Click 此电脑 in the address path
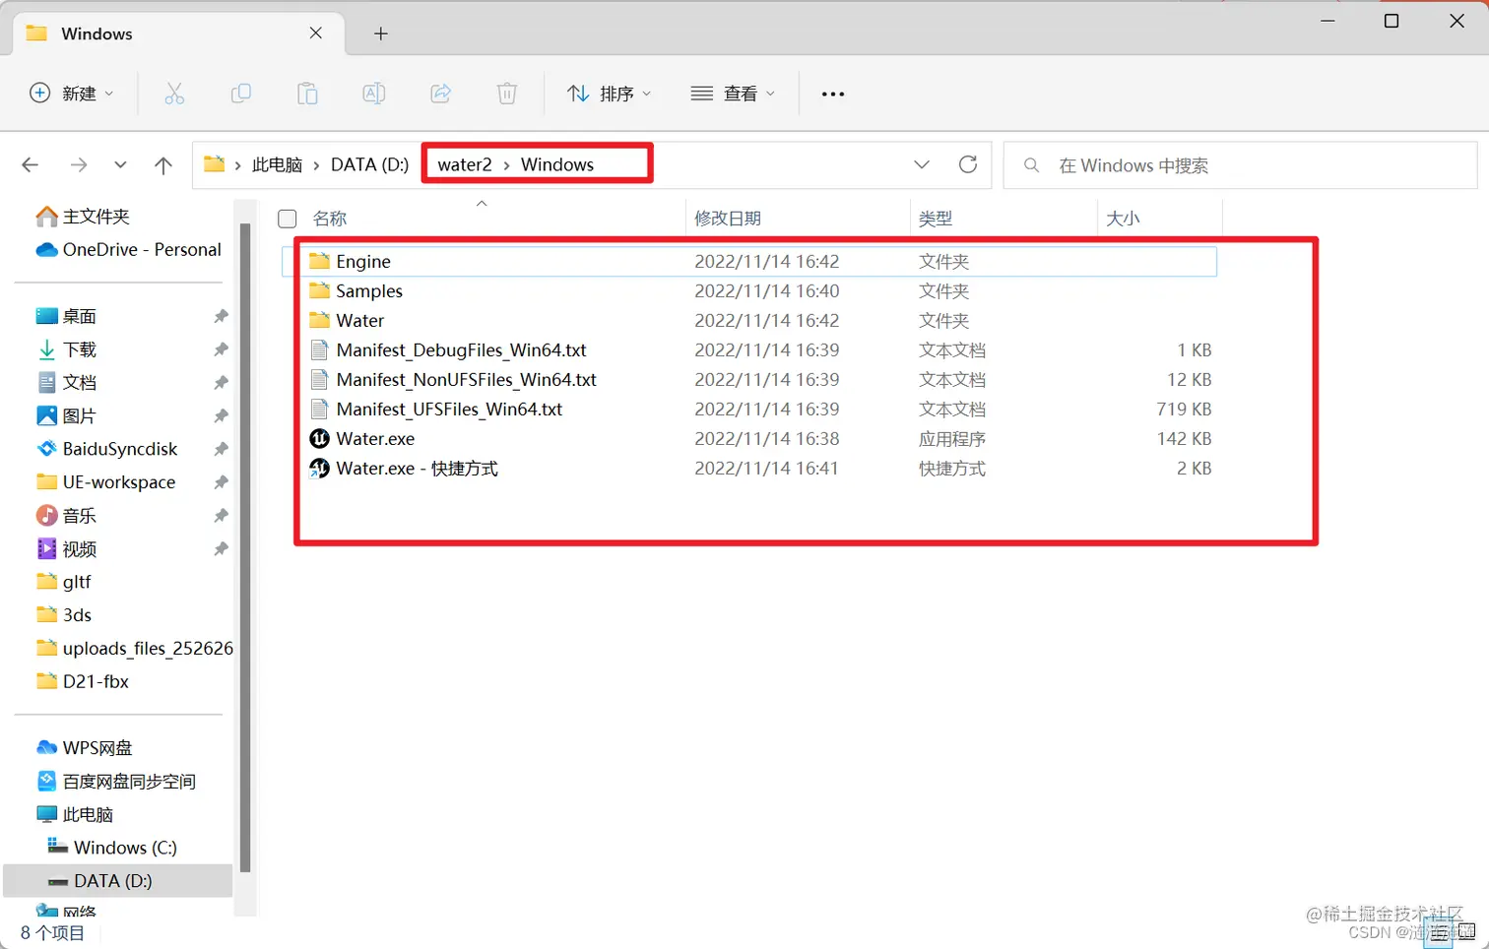 [x=277, y=164]
